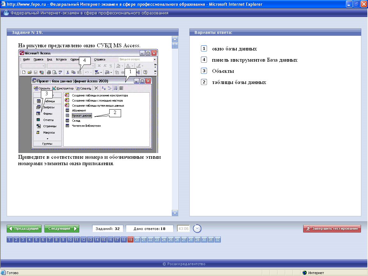The image size is (368, 276).
Task: Click the remaining time field 43:06
Action: click(x=183, y=229)
